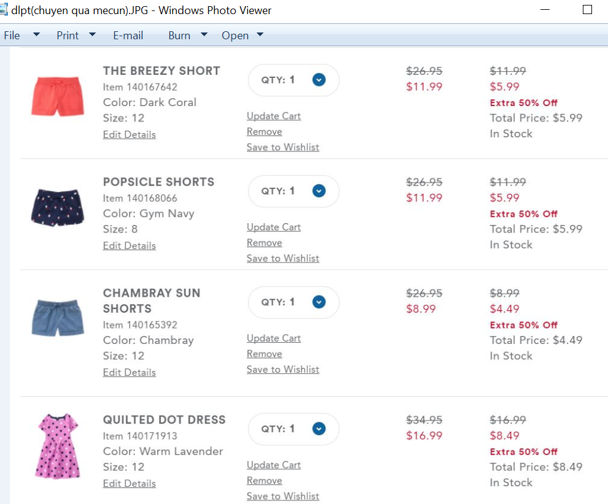Expand the Open menu arrow
This screenshot has width=608, height=504.
click(x=260, y=35)
